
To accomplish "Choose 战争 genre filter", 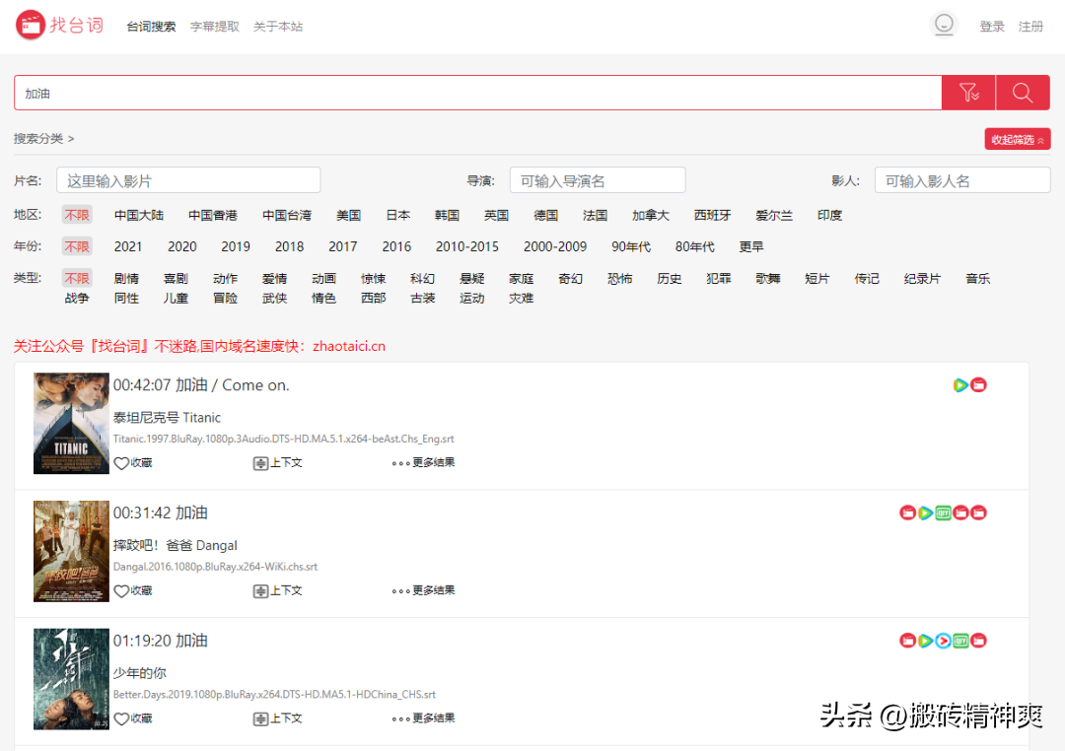I will pos(77,298).
